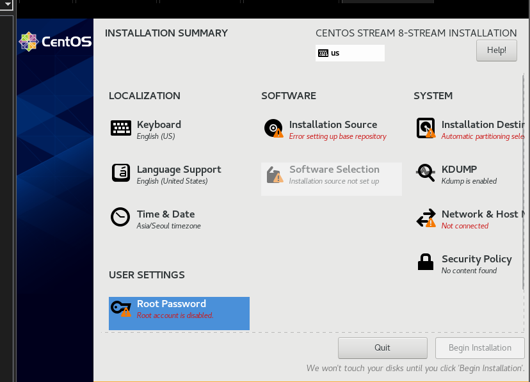Open the Root Password title
The image size is (530, 382).
172,304
